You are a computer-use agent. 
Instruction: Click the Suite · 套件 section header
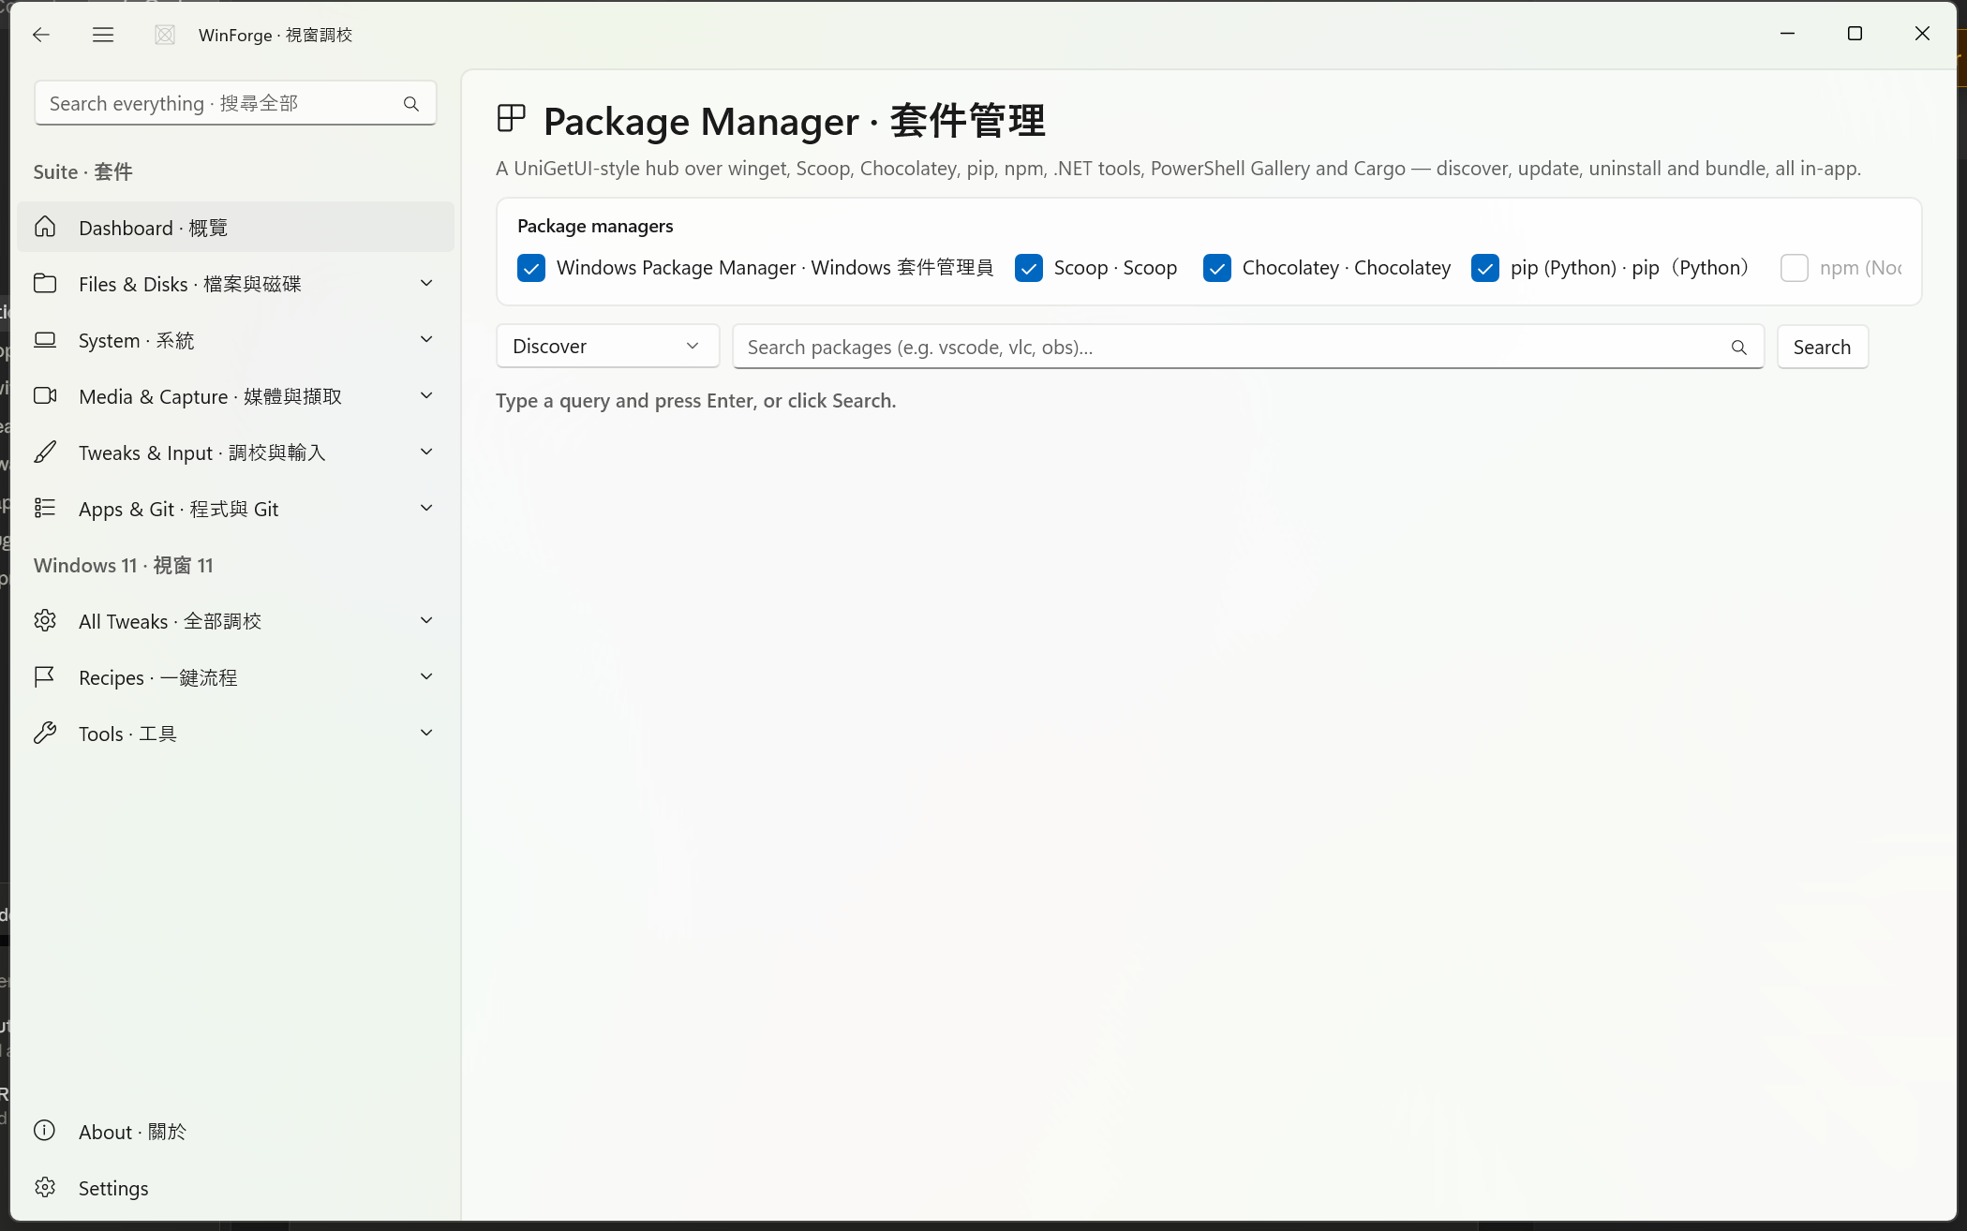click(83, 171)
